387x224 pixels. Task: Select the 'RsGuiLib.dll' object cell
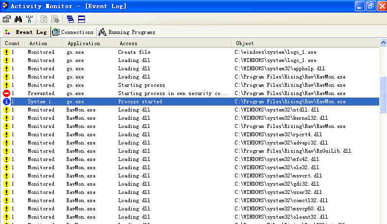click(293, 151)
